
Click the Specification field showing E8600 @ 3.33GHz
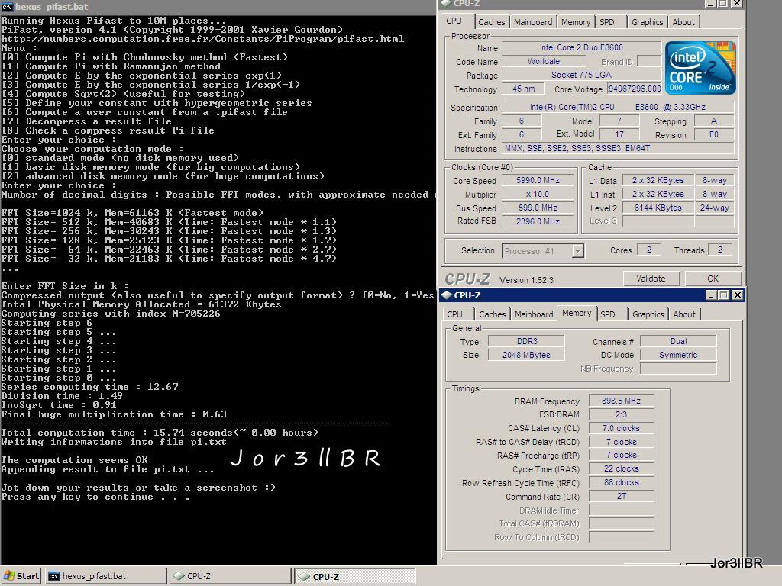618,107
